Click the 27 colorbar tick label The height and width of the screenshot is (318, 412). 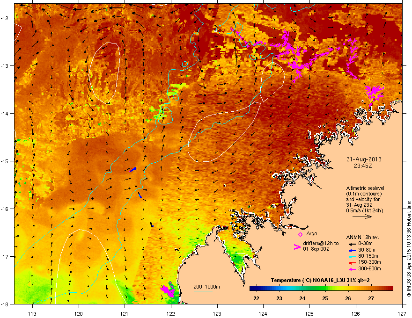371,298
